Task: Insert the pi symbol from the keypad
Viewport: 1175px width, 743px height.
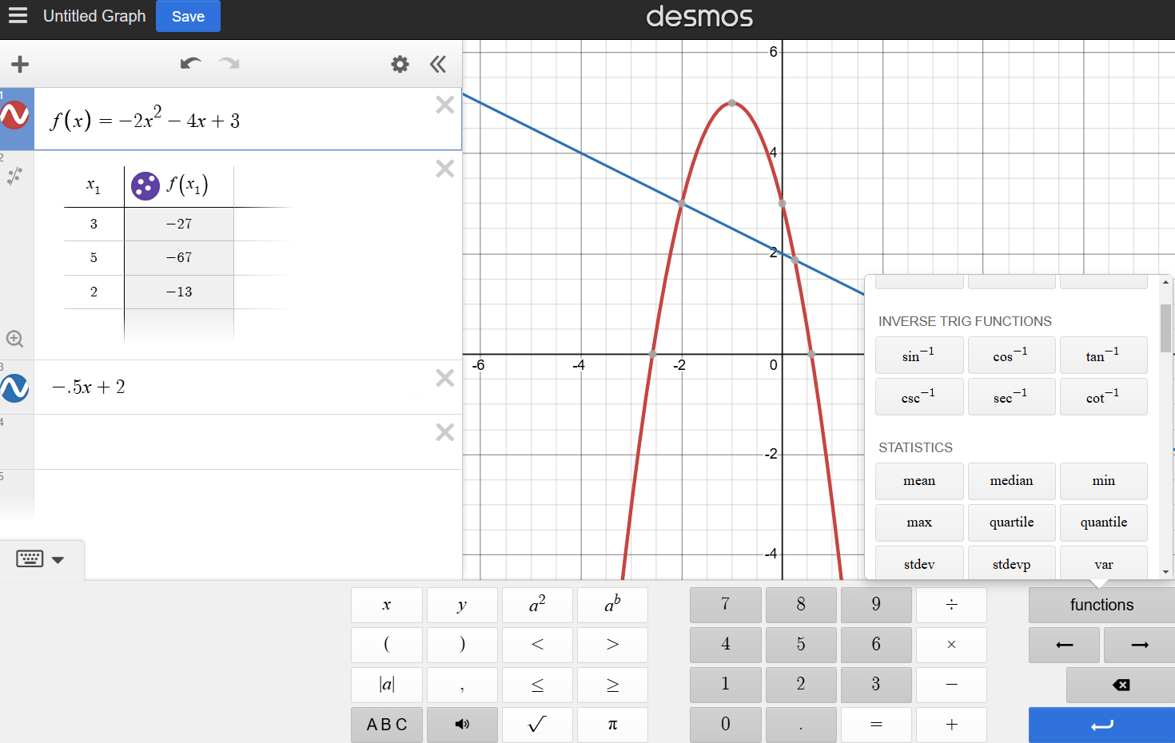Action: (x=612, y=725)
